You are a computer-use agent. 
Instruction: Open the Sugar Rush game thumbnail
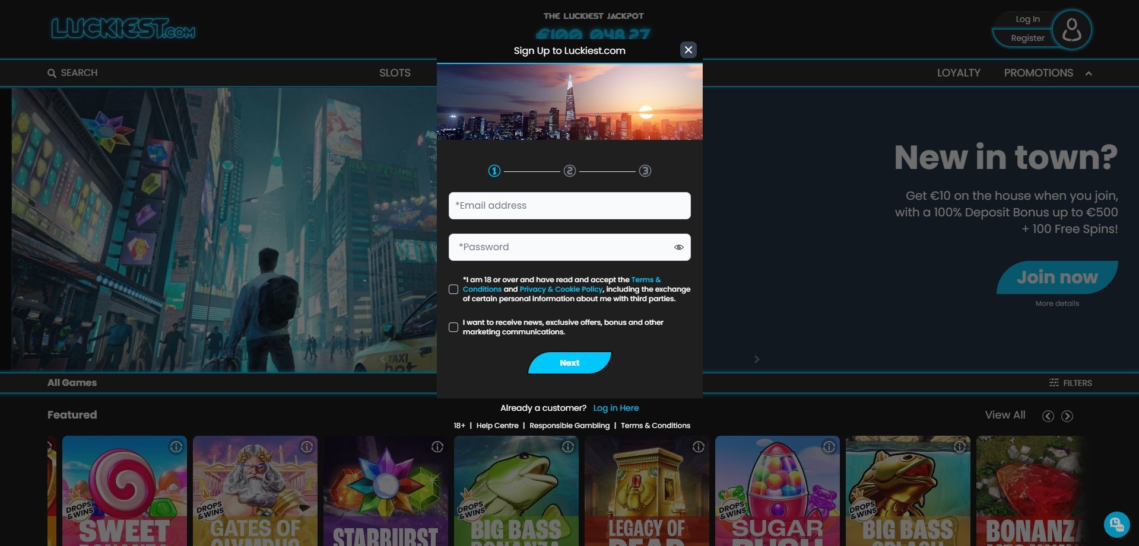[x=778, y=491]
